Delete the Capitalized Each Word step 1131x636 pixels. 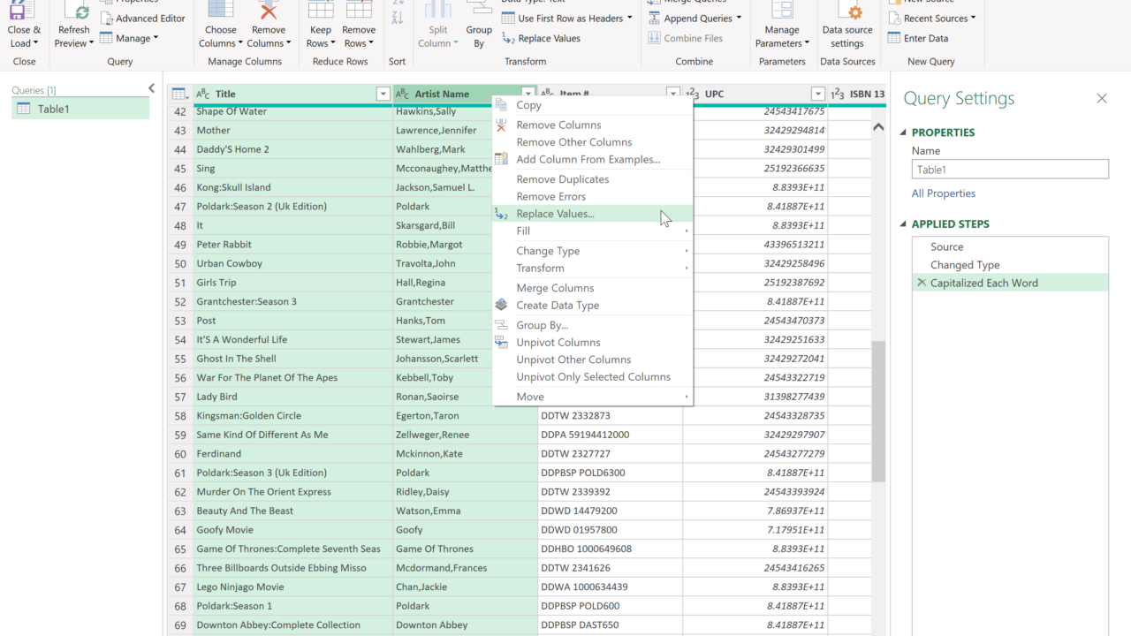point(922,283)
